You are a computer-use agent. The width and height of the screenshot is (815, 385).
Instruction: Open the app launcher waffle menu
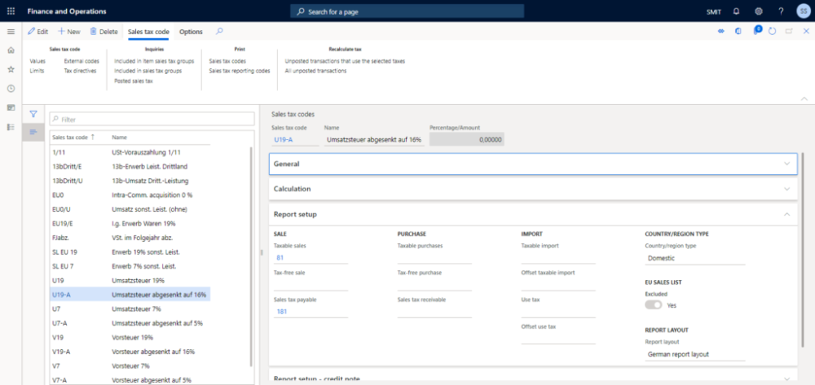pos(11,11)
